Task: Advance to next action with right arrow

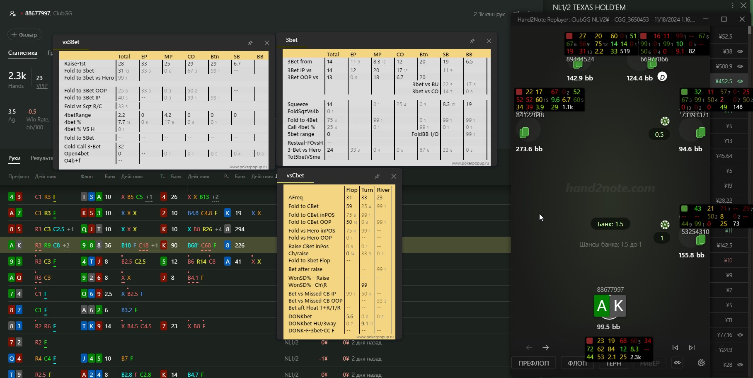Action: [x=546, y=347]
